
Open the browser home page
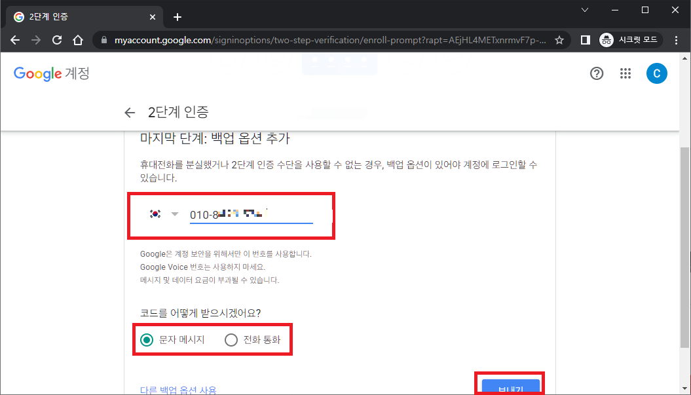(x=78, y=40)
